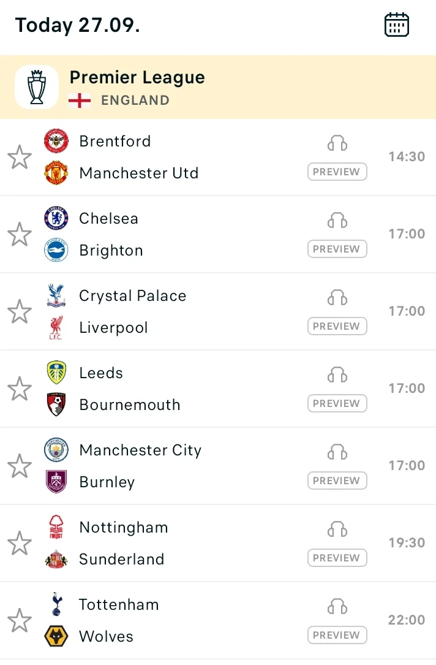Tap headphones icon for Crystal Palace vs Liverpool
Screen dimensions: 436x665
[x=337, y=297]
